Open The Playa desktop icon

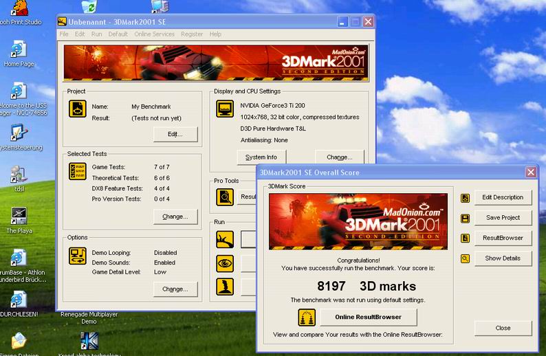click(19, 221)
